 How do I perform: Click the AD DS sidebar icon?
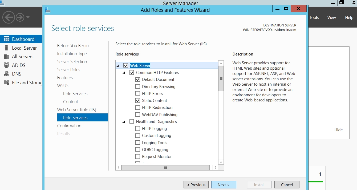pyautogui.click(x=7, y=65)
